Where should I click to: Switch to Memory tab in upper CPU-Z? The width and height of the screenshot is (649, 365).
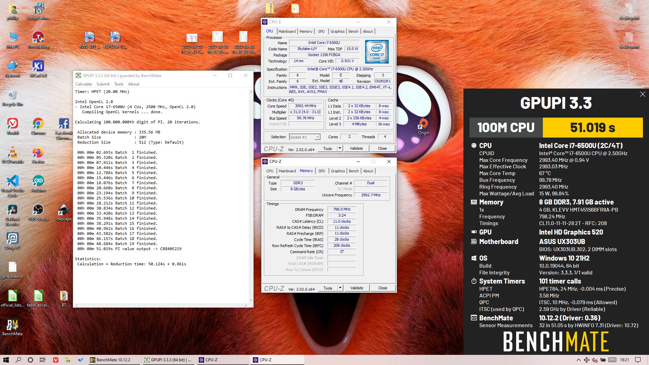(306, 31)
